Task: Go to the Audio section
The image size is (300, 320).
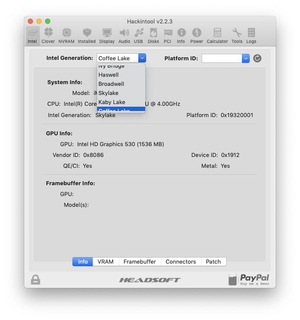Action: (124, 36)
